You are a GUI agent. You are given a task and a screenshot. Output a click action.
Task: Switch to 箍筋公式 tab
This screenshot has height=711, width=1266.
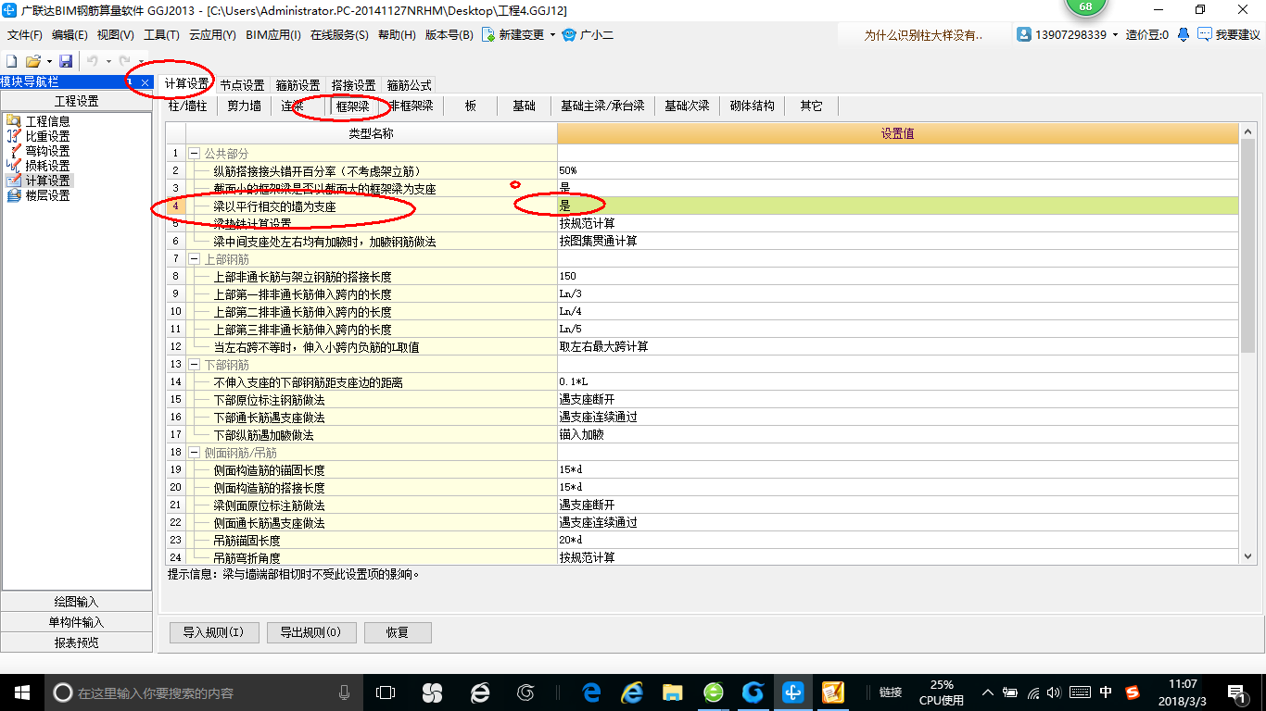(x=410, y=84)
